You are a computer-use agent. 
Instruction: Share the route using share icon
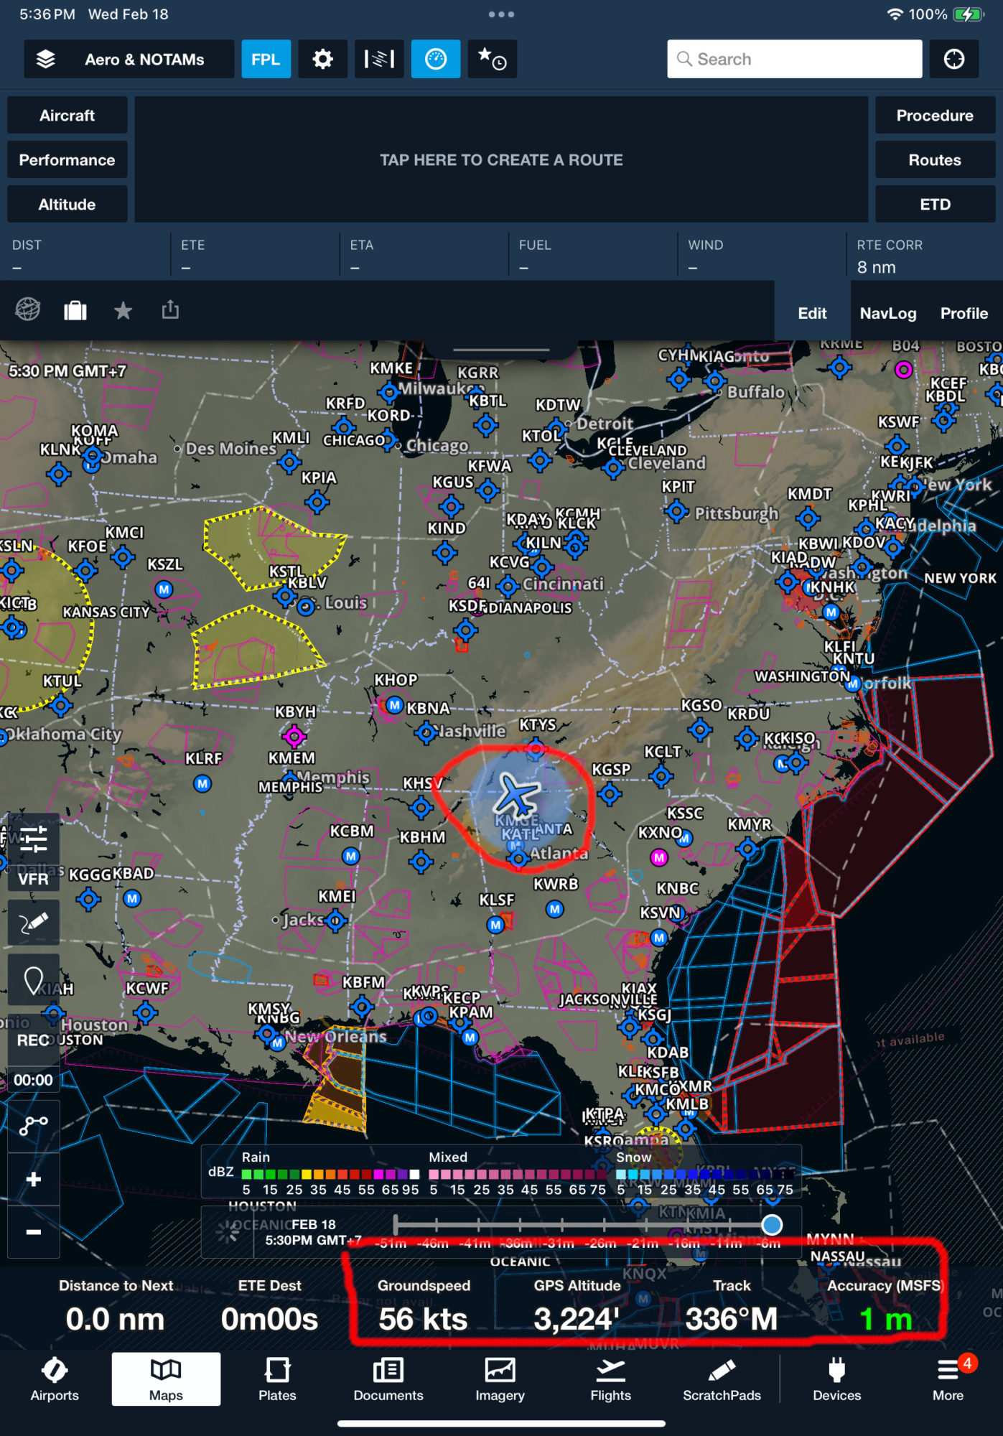pyautogui.click(x=170, y=310)
